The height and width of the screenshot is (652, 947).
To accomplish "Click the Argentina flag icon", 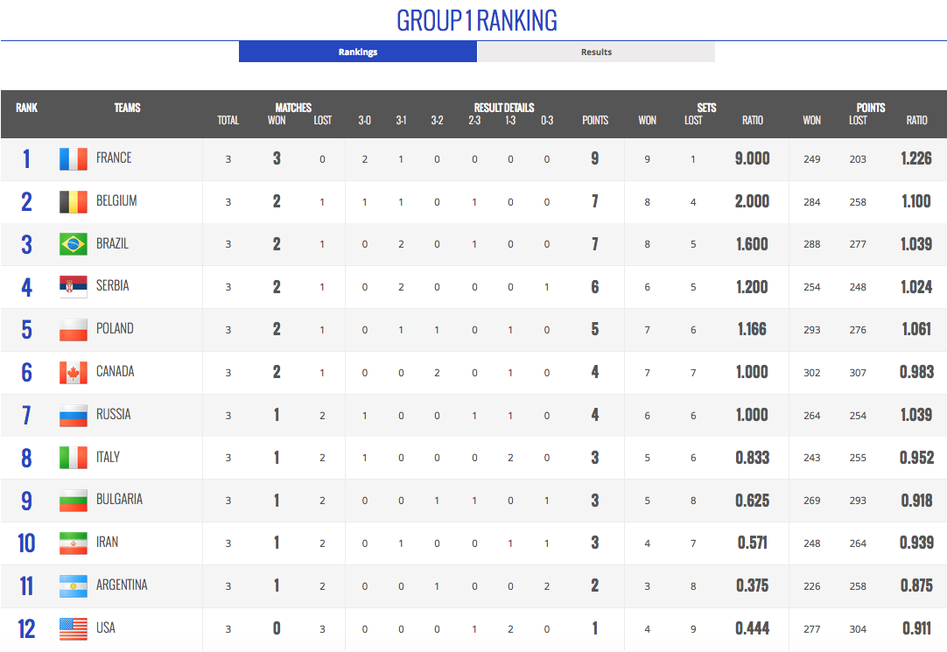I will point(74,585).
